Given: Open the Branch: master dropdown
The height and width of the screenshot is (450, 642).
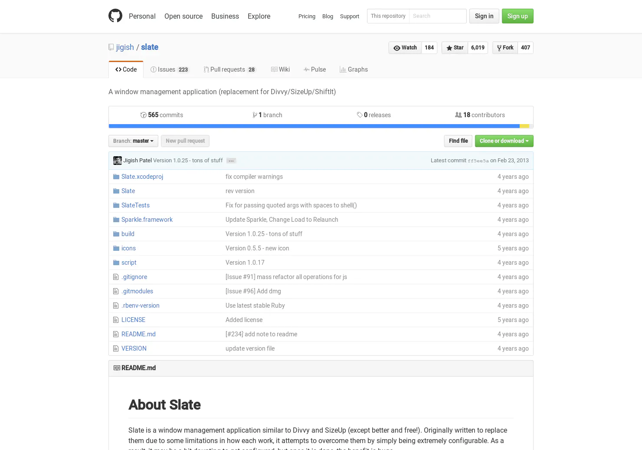Looking at the screenshot, I should 133,141.
